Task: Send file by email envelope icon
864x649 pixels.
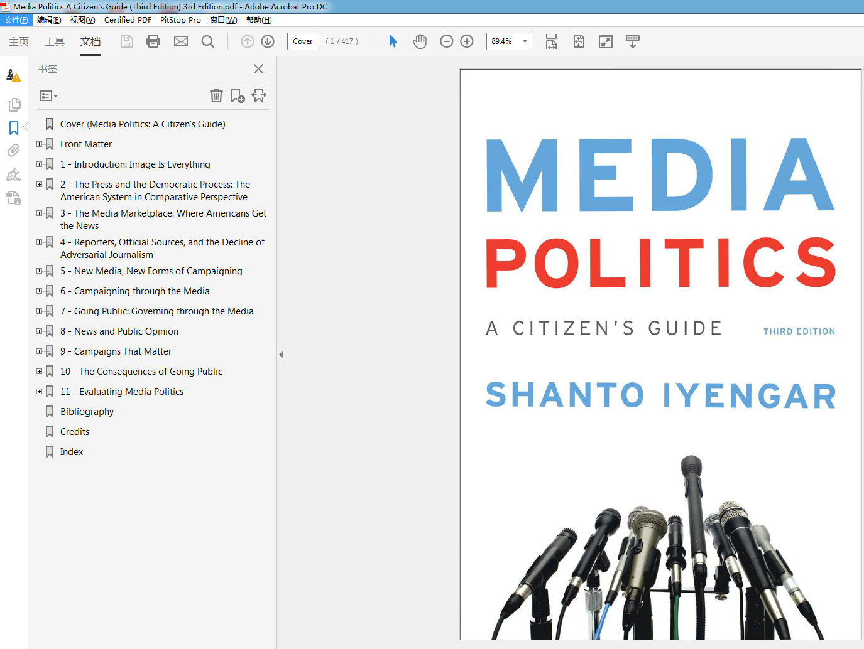Action: (181, 41)
